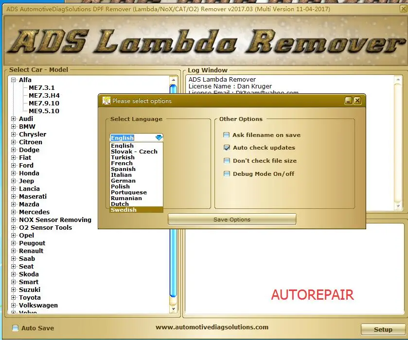The width and height of the screenshot is (408, 340).
Task: Expand the NOX Sensor Removing node
Action: pyautogui.click(x=13, y=220)
